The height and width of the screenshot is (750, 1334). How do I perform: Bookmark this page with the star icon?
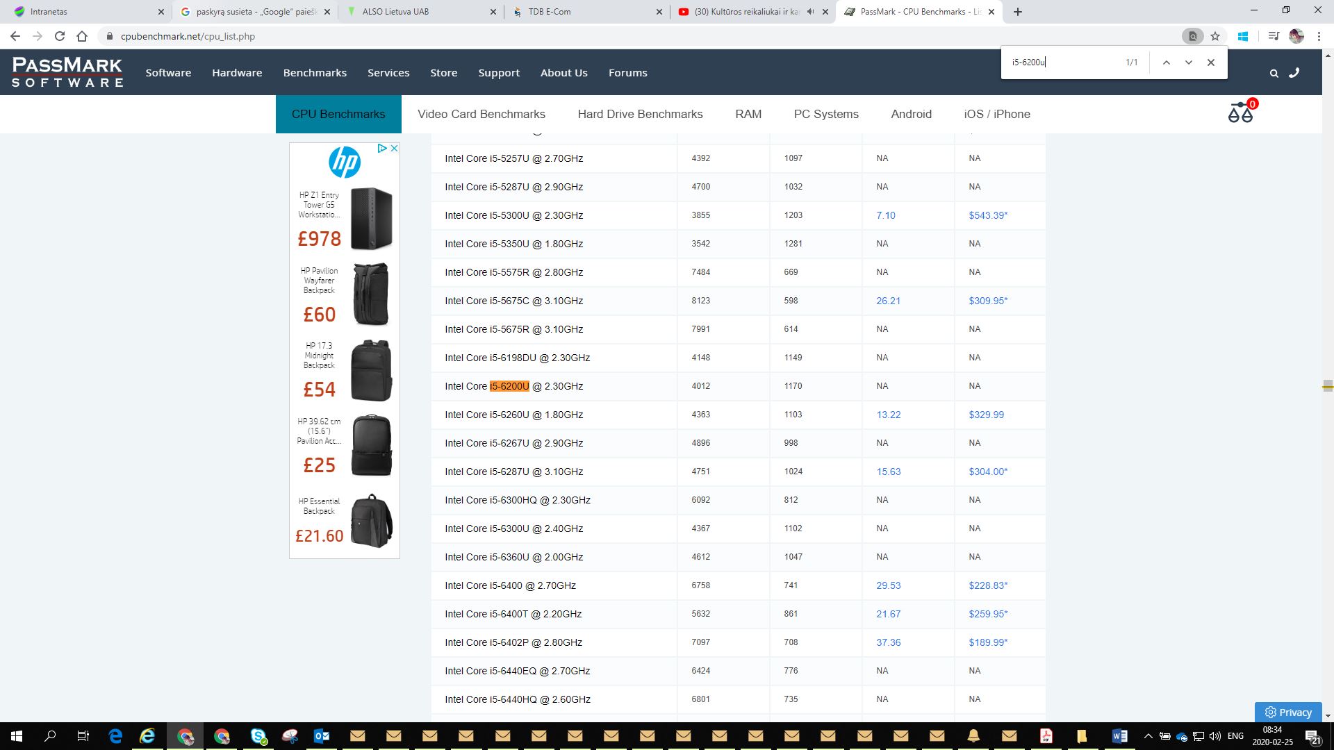click(1215, 36)
